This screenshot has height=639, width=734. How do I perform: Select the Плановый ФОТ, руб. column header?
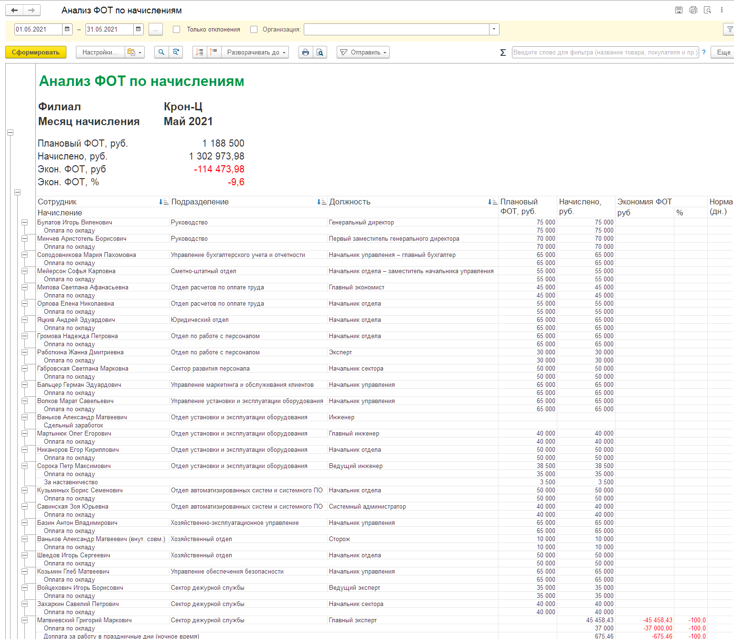(x=528, y=207)
